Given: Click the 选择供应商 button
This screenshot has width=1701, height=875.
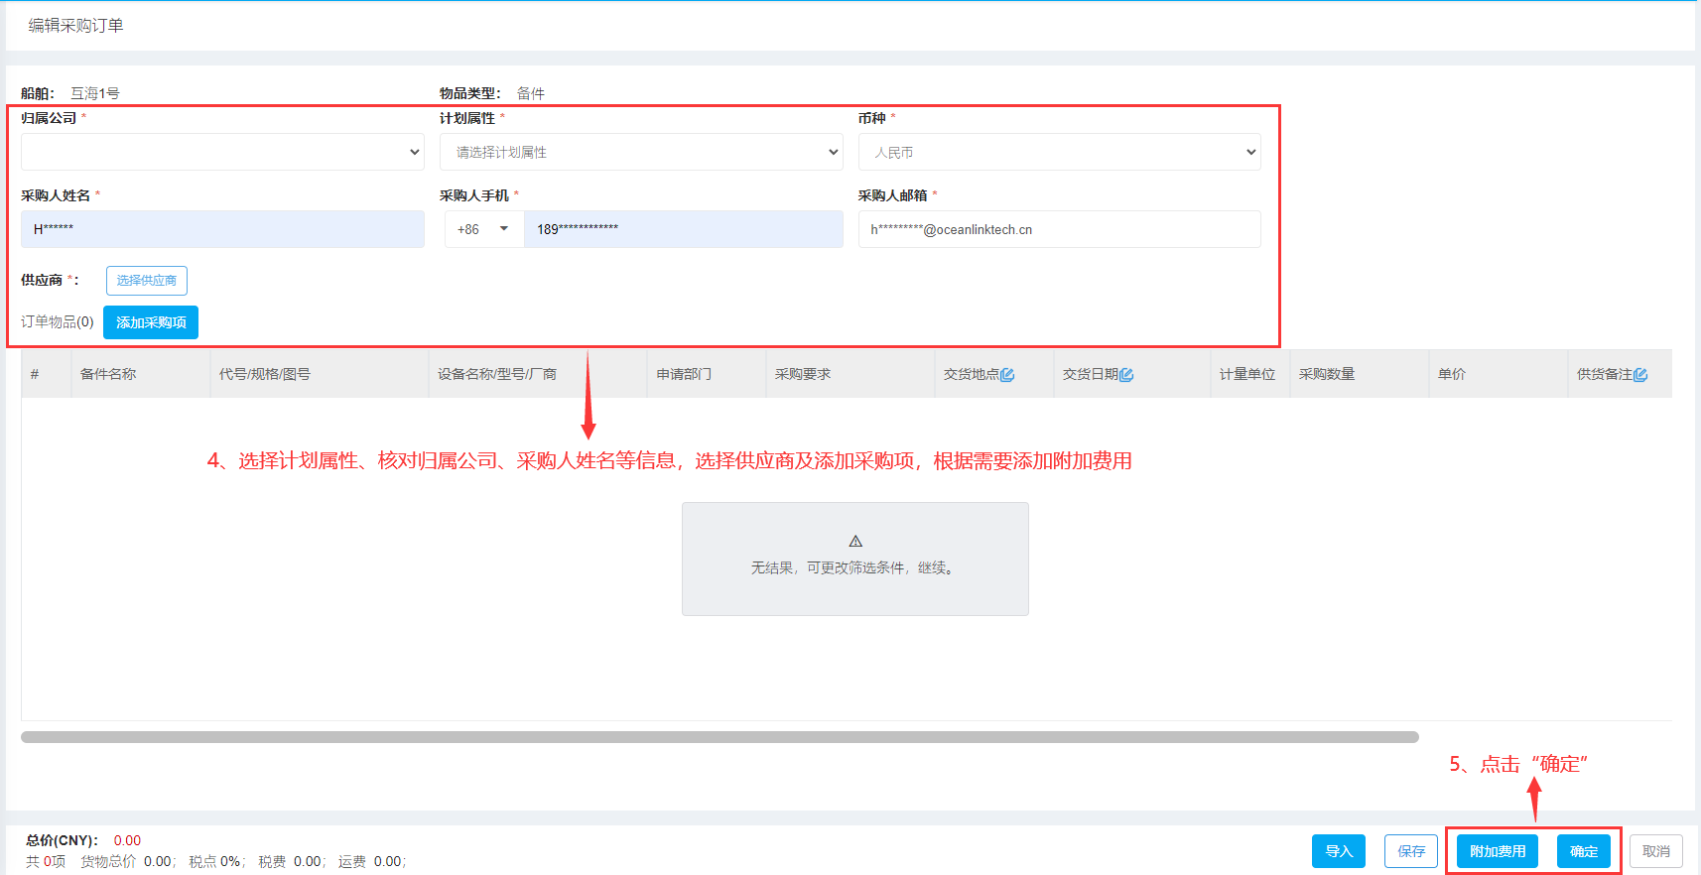Looking at the screenshot, I should [x=147, y=281].
